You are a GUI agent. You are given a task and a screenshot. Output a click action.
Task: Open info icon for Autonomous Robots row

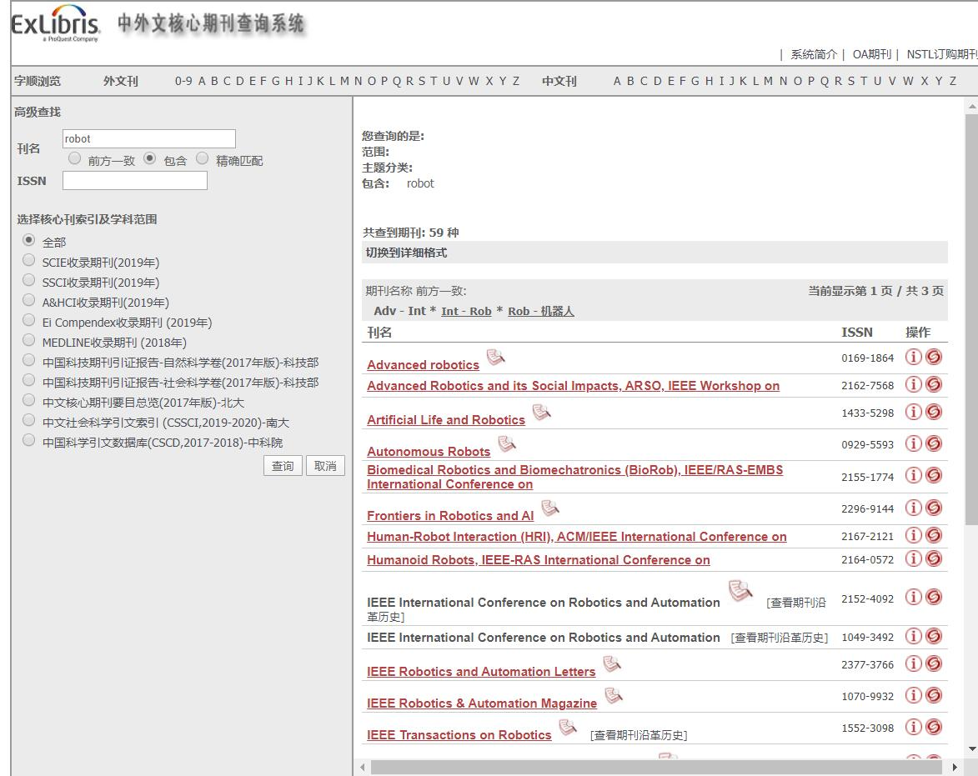[x=913, y=443]
